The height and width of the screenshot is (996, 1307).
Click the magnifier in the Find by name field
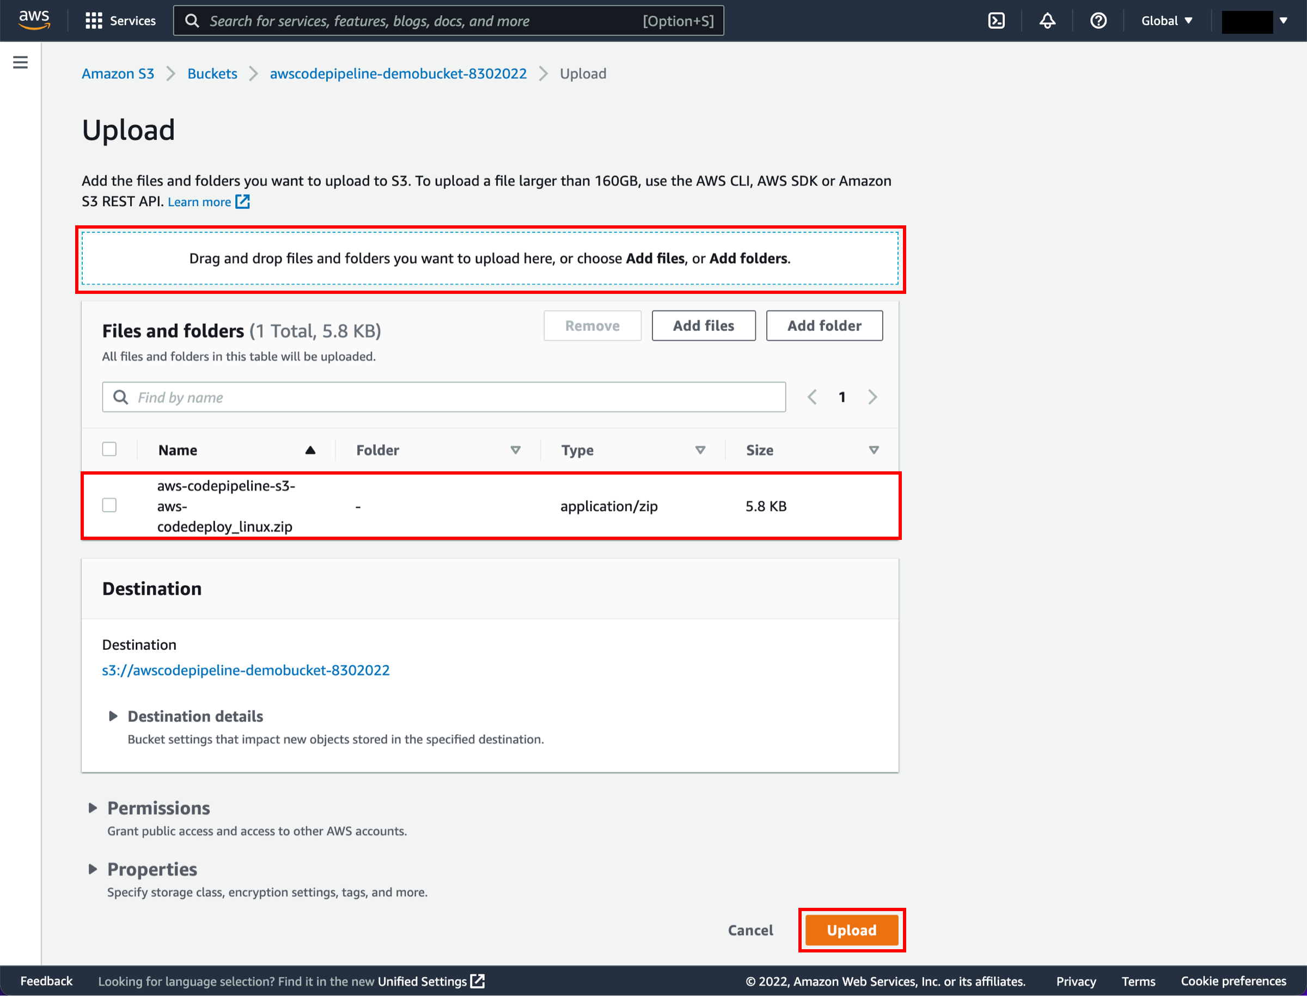(x=121, y=397)
